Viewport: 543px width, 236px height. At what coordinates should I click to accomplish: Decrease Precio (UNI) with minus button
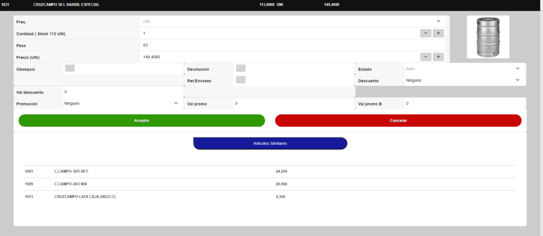pyautogui.click(x=426, y=57)
